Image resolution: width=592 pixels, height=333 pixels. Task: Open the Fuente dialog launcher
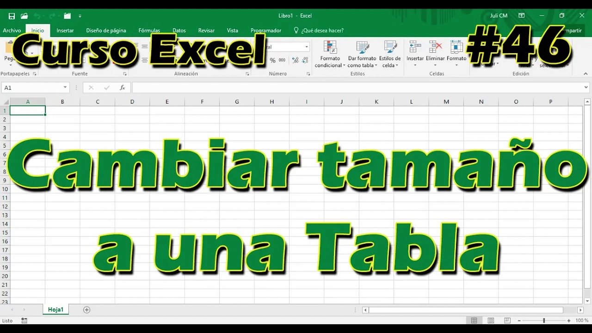[x=125, y=74]
